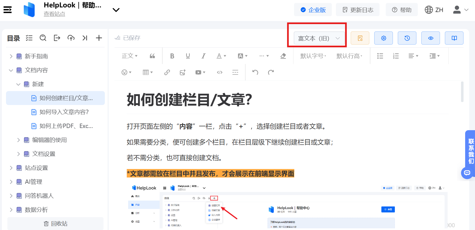The height and width of the screenshot is (230, 475).
Task: Preview the article with the eye icon
Action: pos(431,38)
